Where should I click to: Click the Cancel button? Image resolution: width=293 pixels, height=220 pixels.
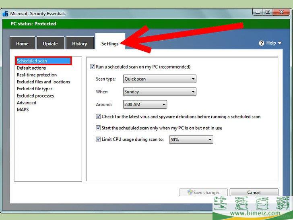tap(254, 192)
